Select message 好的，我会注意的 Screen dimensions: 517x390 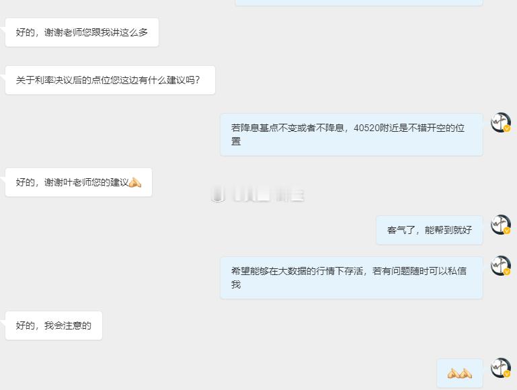[54, 325]
